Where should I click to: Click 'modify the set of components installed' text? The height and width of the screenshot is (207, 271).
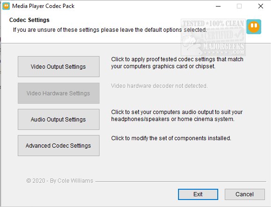click(171, 138)
